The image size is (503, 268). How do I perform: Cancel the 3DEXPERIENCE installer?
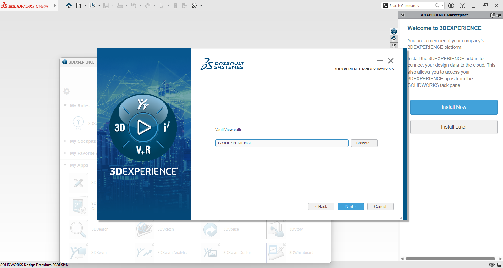(x=380, y=207)
